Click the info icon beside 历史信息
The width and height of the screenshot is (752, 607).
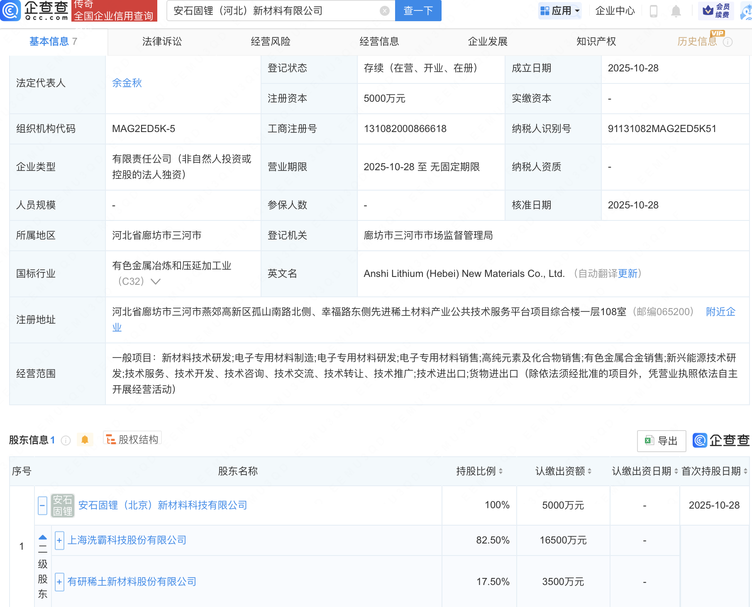click(x=728, y=42)
